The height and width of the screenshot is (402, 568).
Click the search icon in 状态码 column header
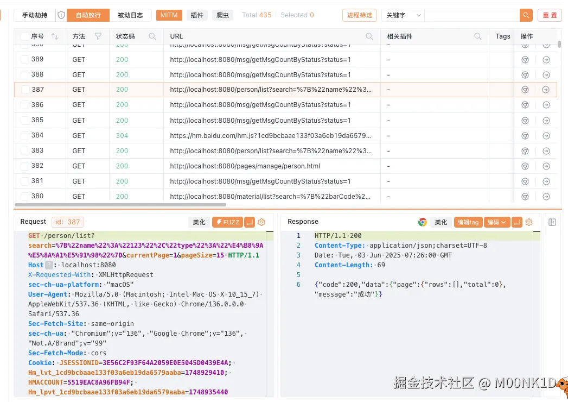pos(152,36)
